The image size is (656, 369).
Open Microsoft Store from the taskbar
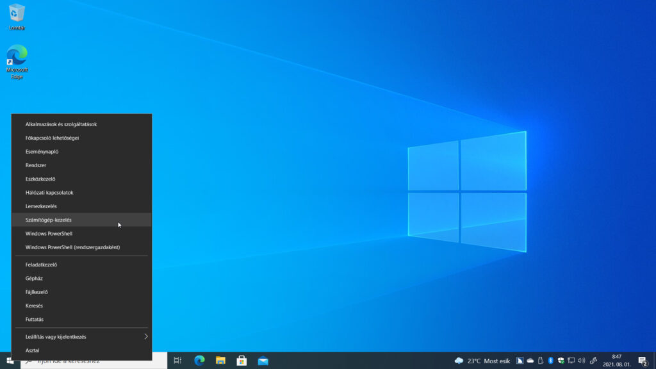(242, 361)
